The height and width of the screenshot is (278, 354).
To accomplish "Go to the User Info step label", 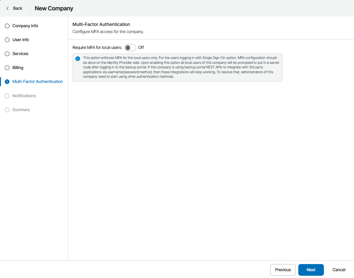I will coord(21,40).
